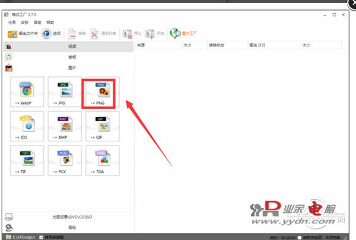Choose the -> TIF conversion icon

tap(27, 160)
